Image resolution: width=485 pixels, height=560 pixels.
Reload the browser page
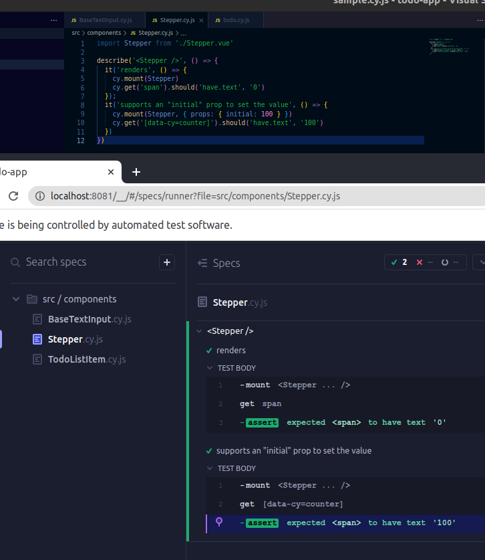[13, 196]
